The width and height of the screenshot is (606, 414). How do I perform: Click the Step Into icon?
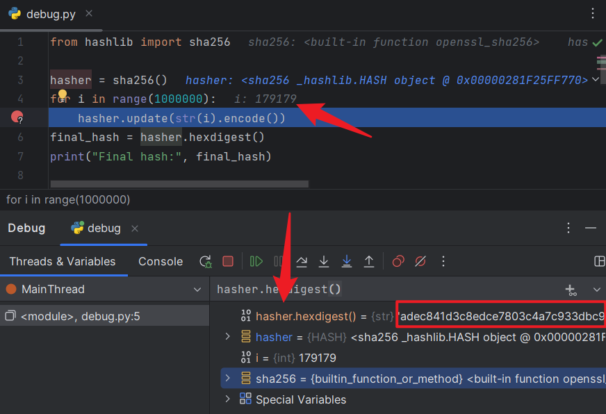(x=324, y=262)
